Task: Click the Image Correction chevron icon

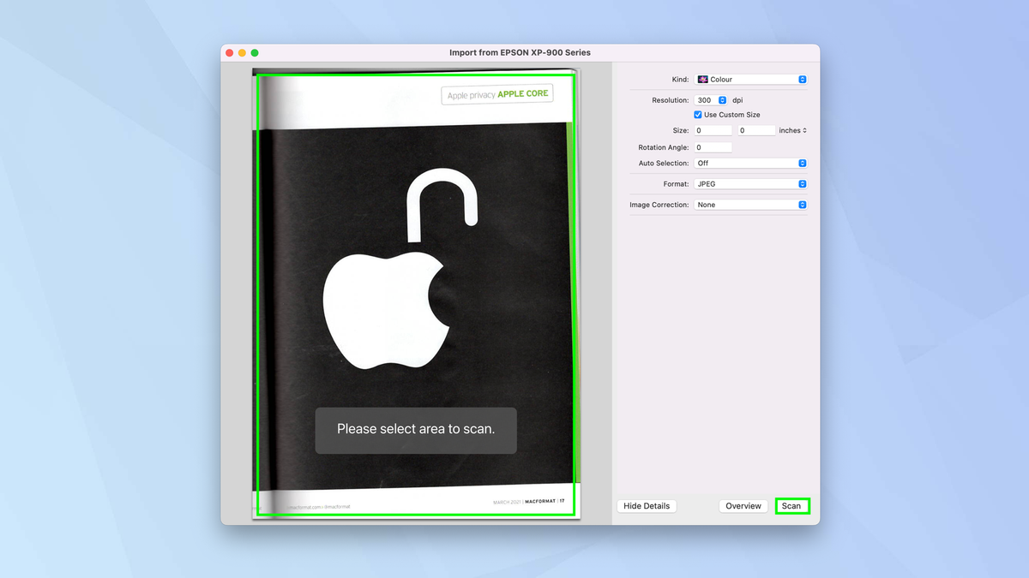Action: tap(802, 204)
